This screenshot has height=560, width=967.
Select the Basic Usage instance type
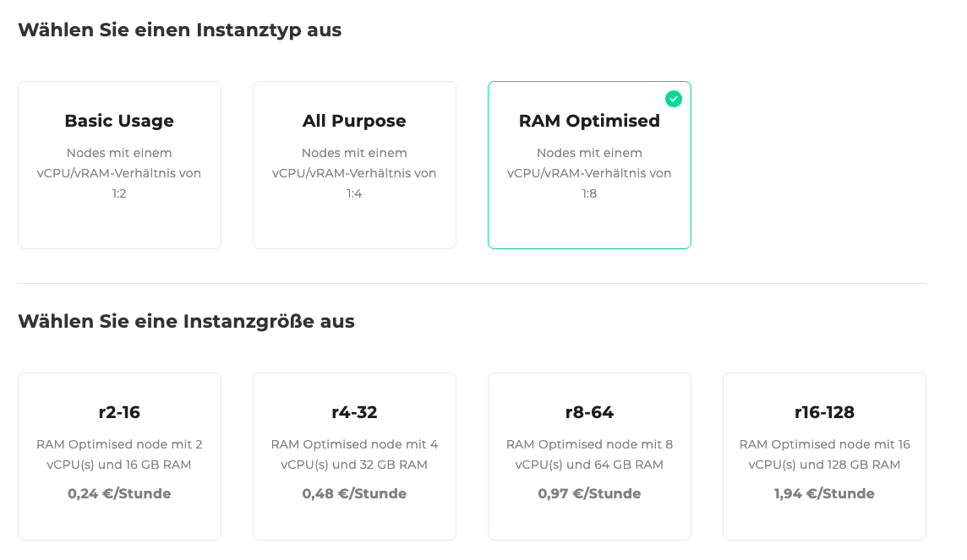pos(119,165)
